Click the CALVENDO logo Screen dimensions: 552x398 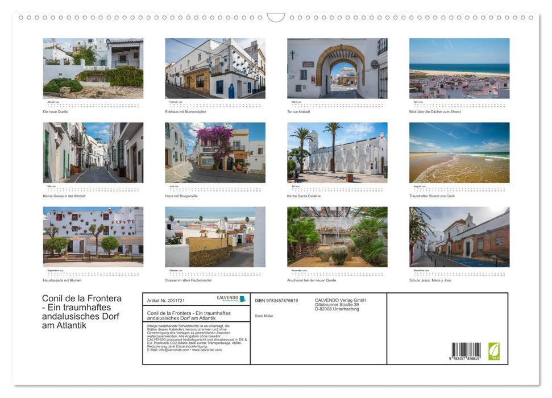pos(226,298)
